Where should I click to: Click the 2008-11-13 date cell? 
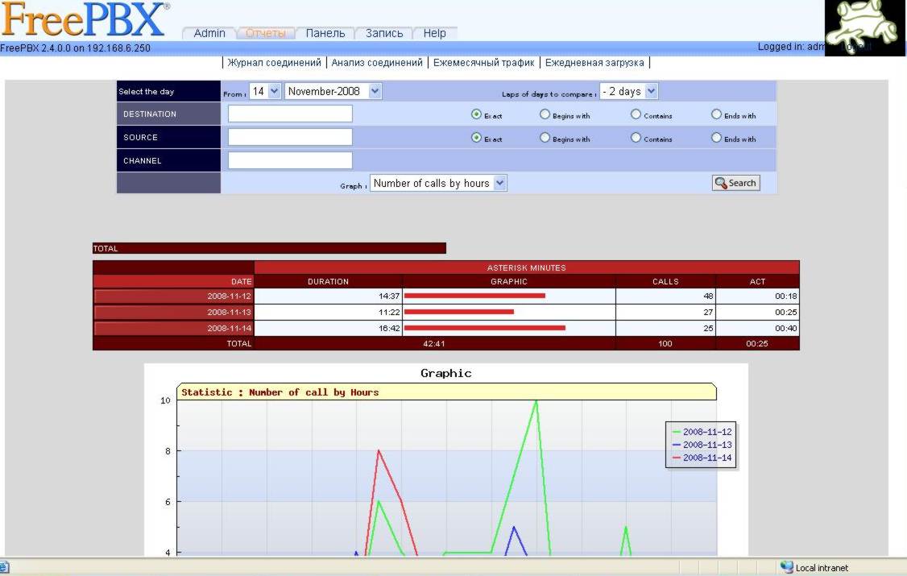[x=173, y=313]
